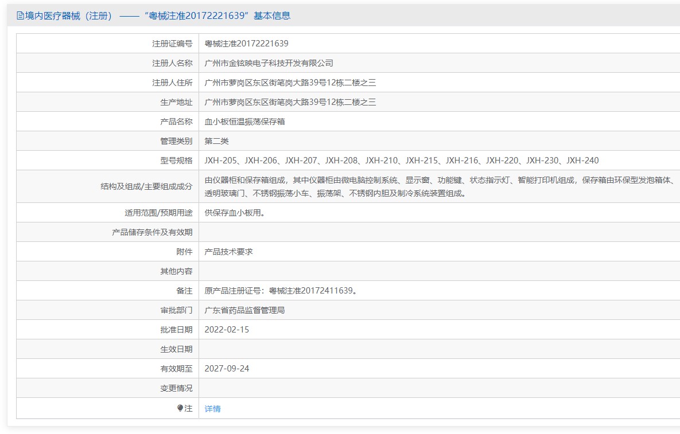Click the 管理类别 row label
Viewport: 680px width, 434px height.
(176, 141)
